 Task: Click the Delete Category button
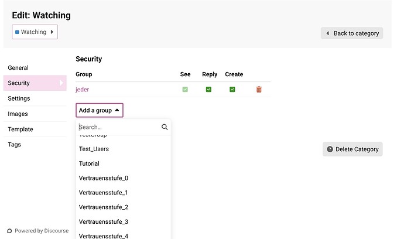click(352, 149)
